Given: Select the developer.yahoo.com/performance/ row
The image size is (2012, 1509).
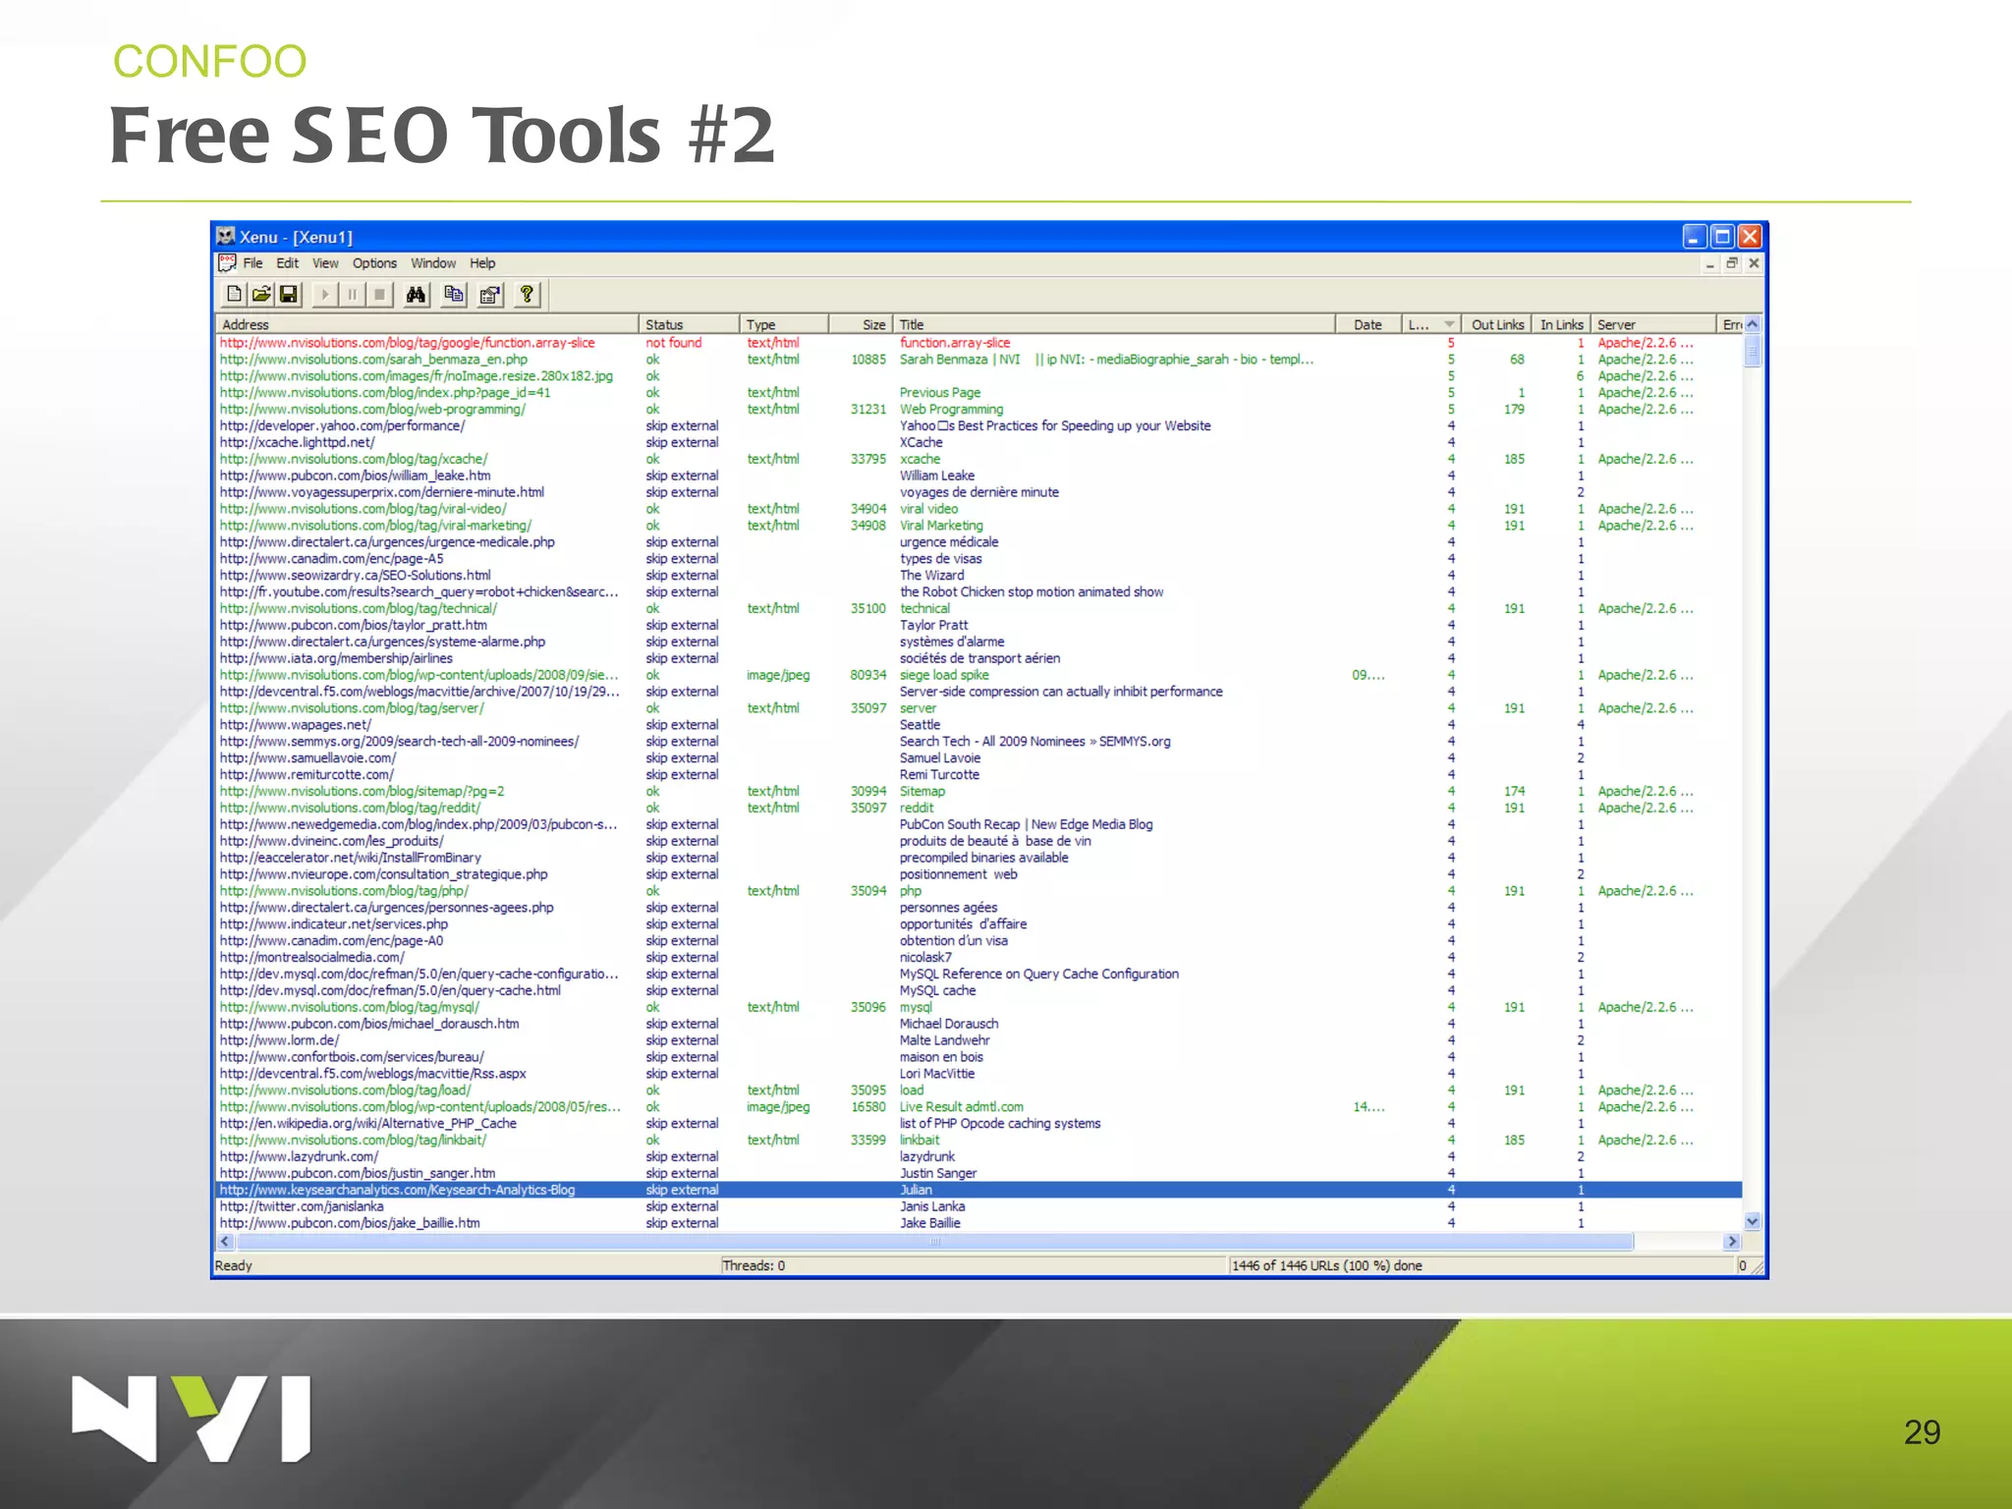Looking at the screenshot, I should click(x=978, y=425).
